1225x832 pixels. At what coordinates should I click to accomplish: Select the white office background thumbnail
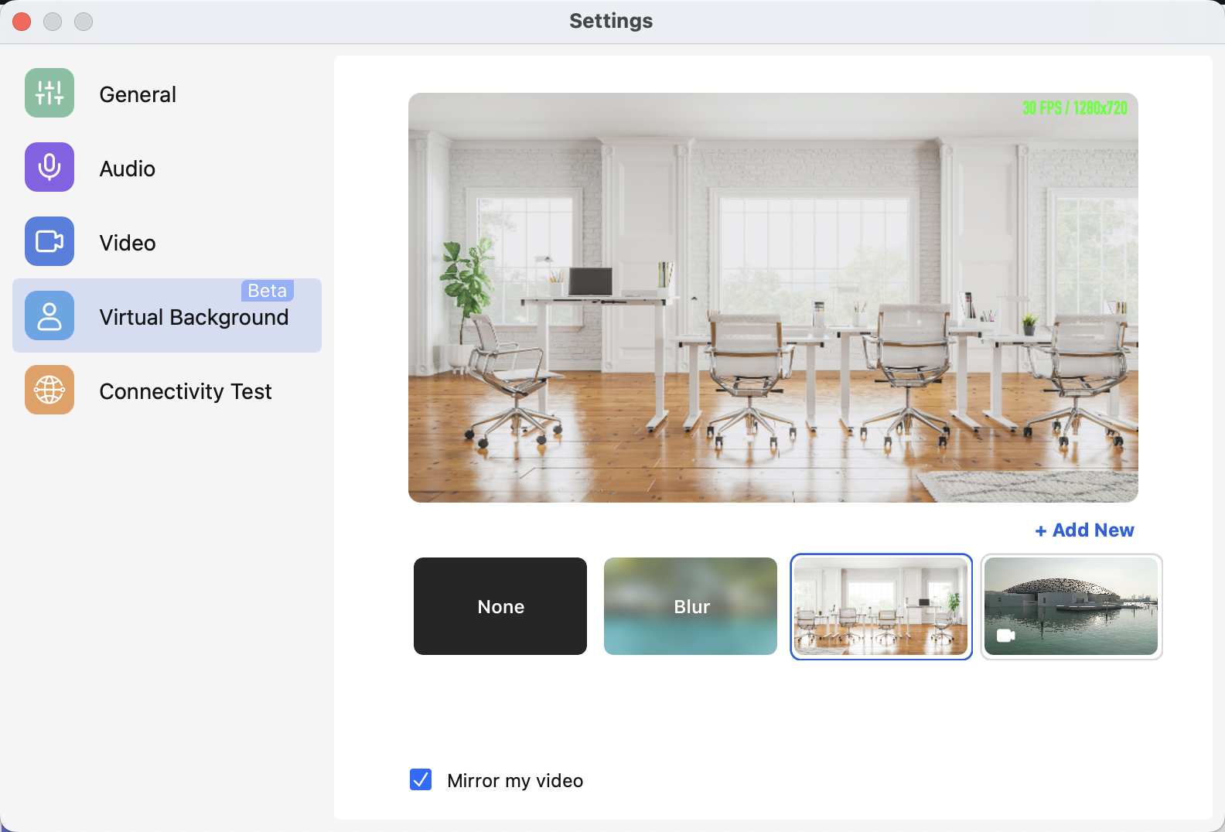pos(881,606)
